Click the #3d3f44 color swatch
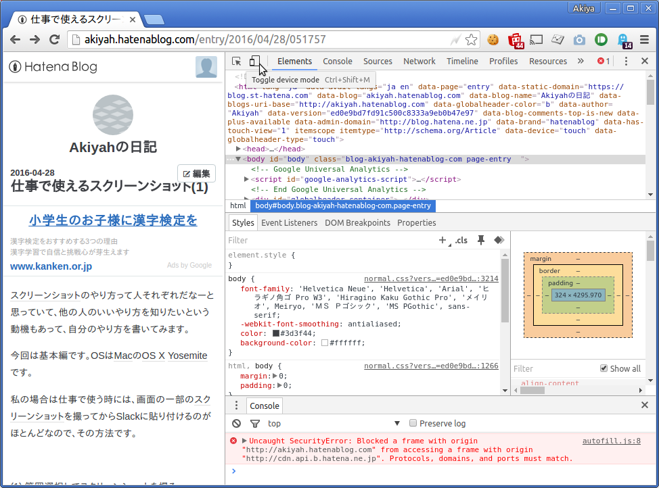 pyautogui.click(x=275, y=333)
